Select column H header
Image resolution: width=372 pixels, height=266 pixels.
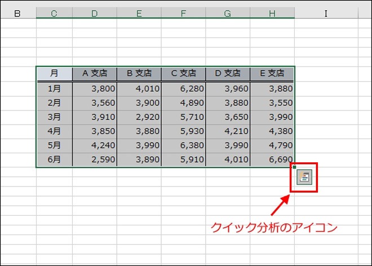[272, 13]
